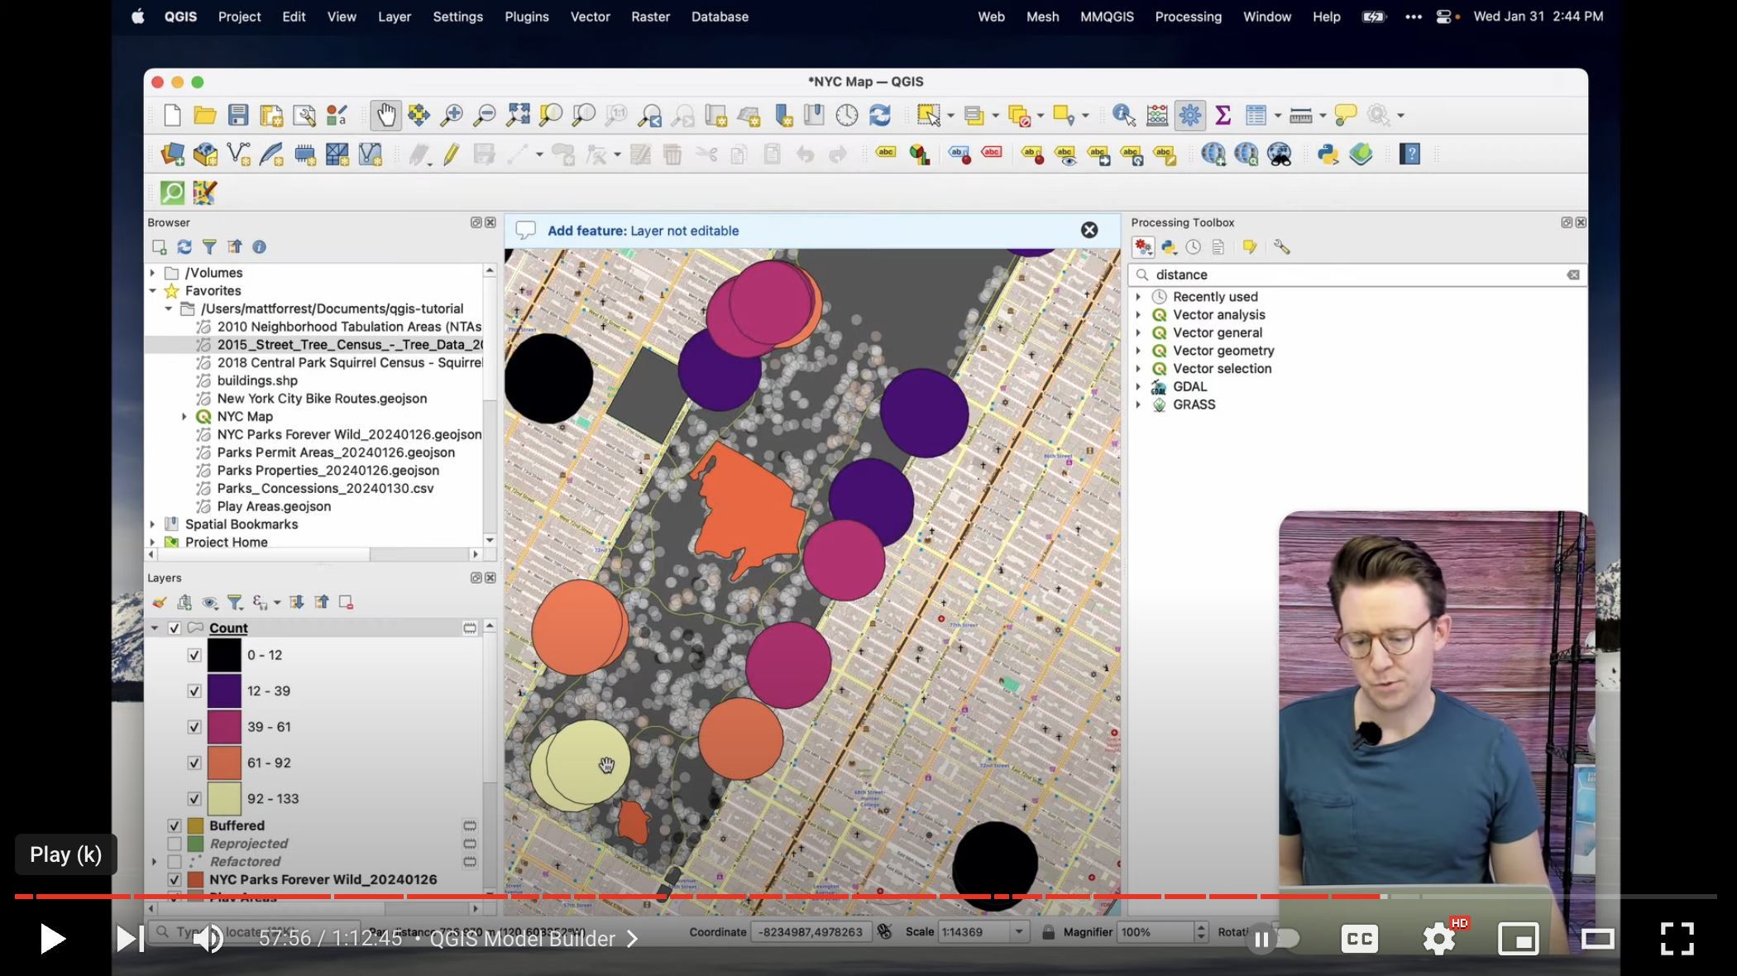
Task: Click the Zoom Out magnifier tool
Action: pos(484,115)
